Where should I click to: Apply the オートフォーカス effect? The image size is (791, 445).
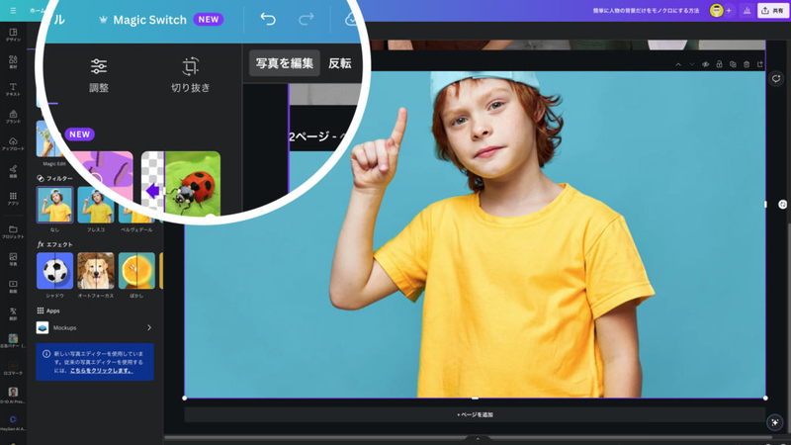tap(96, 271)
